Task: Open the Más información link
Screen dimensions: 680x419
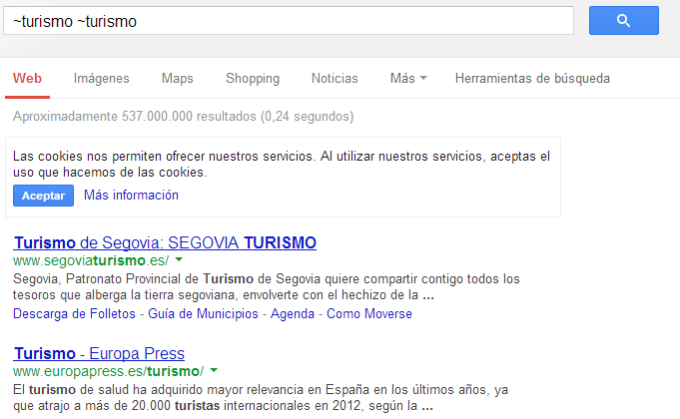Action: 131,195
